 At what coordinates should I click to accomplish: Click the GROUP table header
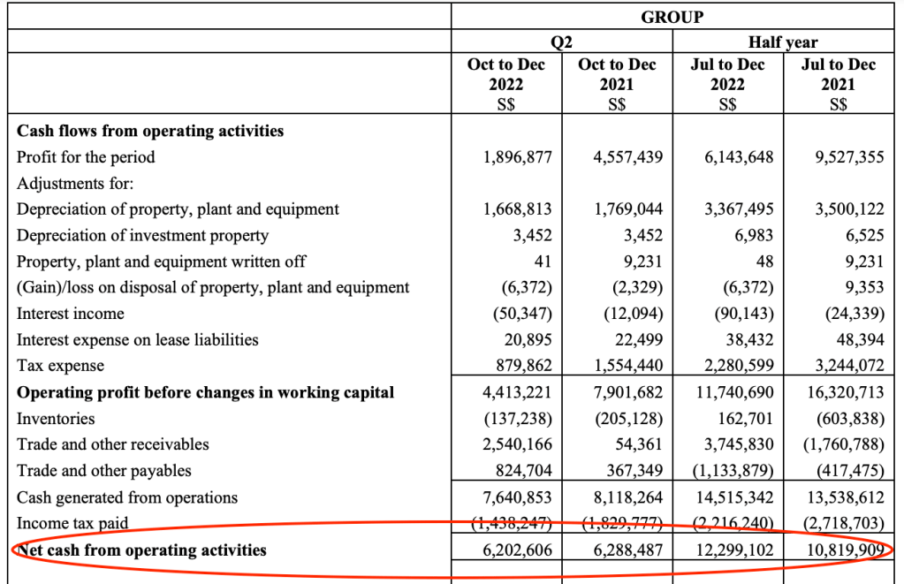point(672,17)
